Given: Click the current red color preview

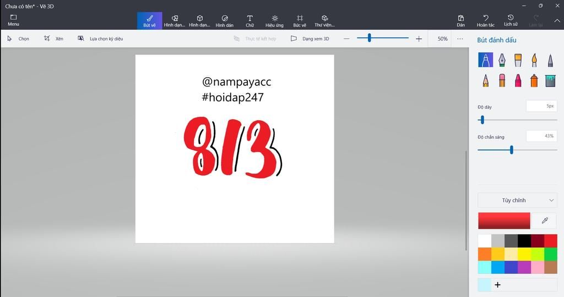Looking at the screenshot, I should 504,220.
